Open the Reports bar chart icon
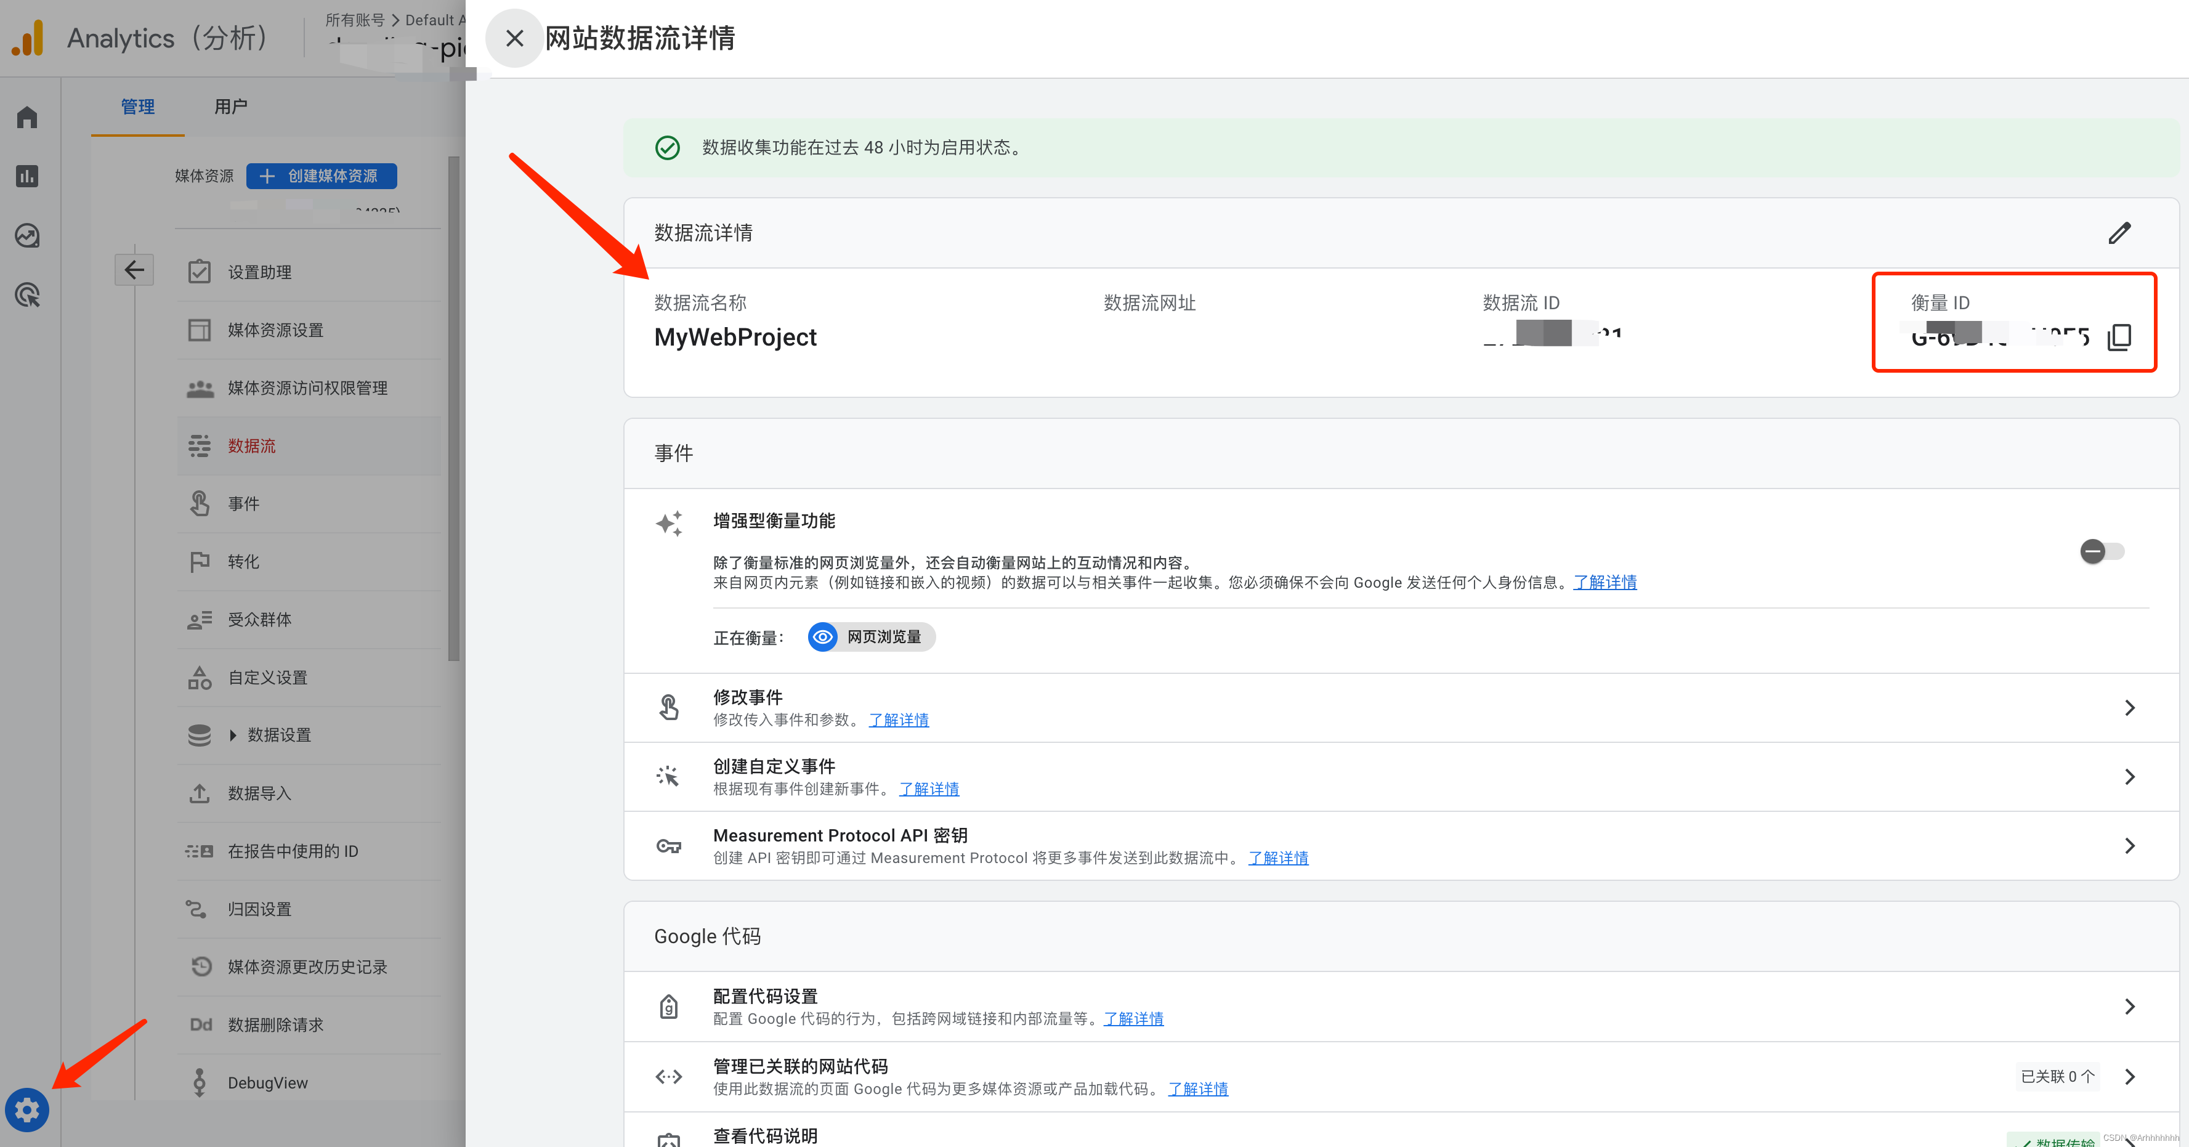2189x1147 pixels. point(27,176)
